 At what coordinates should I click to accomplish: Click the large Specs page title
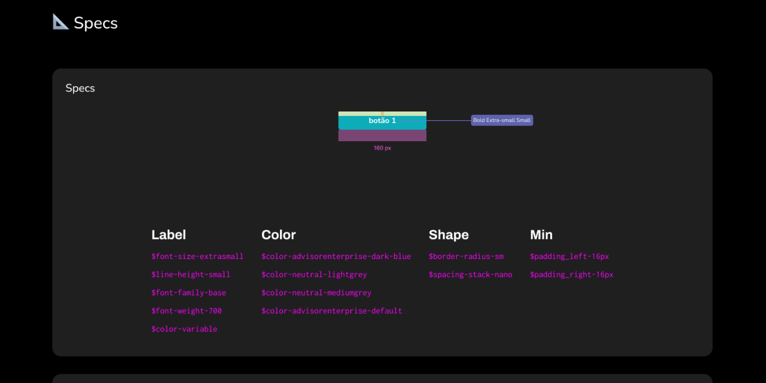coord(96,23)
